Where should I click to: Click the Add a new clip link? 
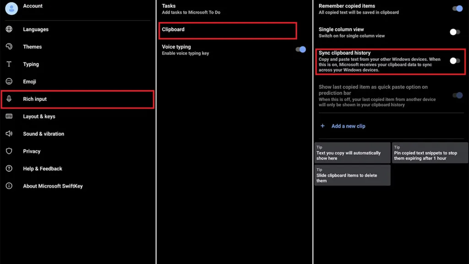pyautogui.click(x=348, y=126)
